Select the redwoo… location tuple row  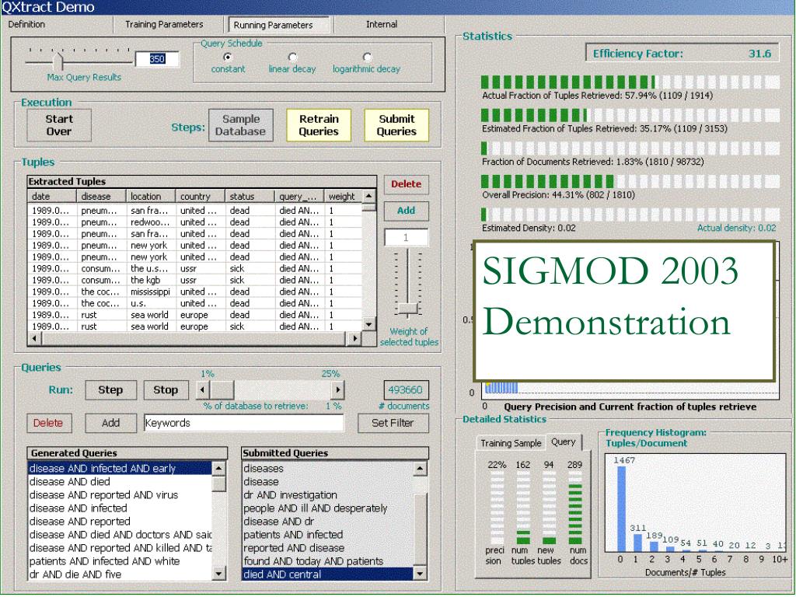click(195, 222)
